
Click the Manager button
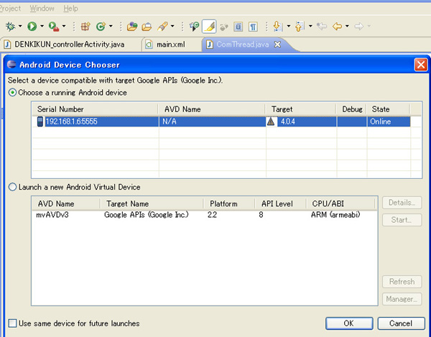[402, 299]
